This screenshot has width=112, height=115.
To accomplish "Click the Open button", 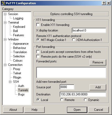I will (x=77, y=110).
